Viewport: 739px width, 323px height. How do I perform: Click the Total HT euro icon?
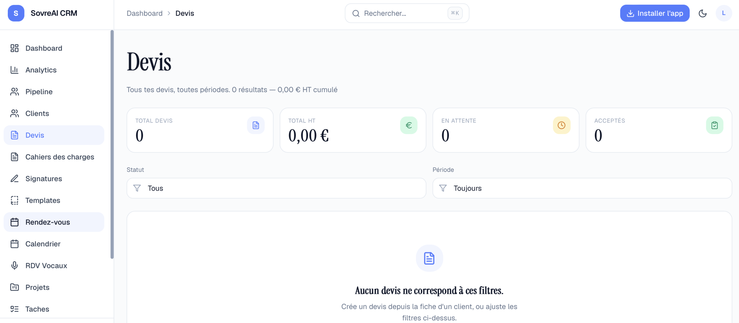pyautogui.click(x=409, y=125)
